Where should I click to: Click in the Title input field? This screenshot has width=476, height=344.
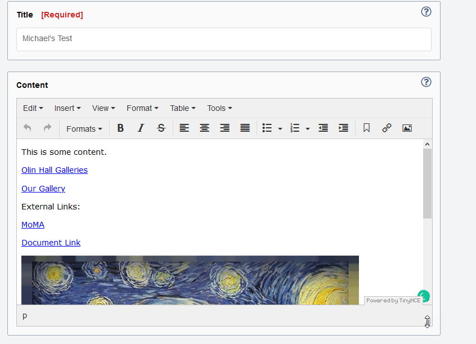224,39
